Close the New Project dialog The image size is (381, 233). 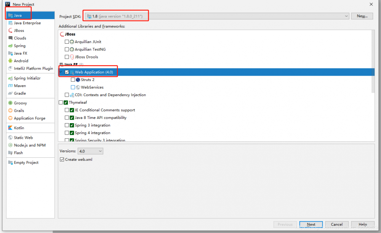(371, 4)
